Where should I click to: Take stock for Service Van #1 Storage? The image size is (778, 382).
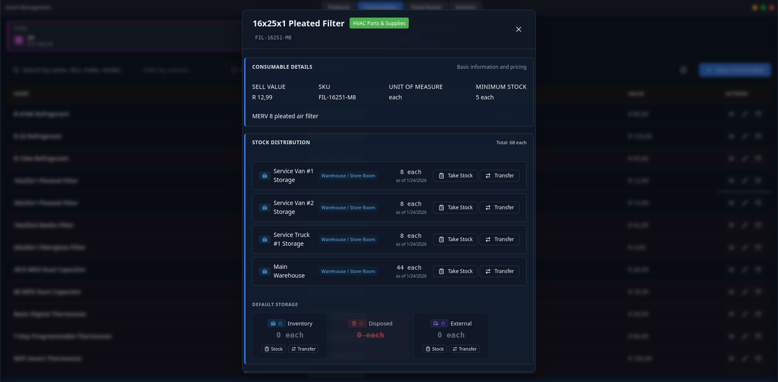tap(455, 176)
